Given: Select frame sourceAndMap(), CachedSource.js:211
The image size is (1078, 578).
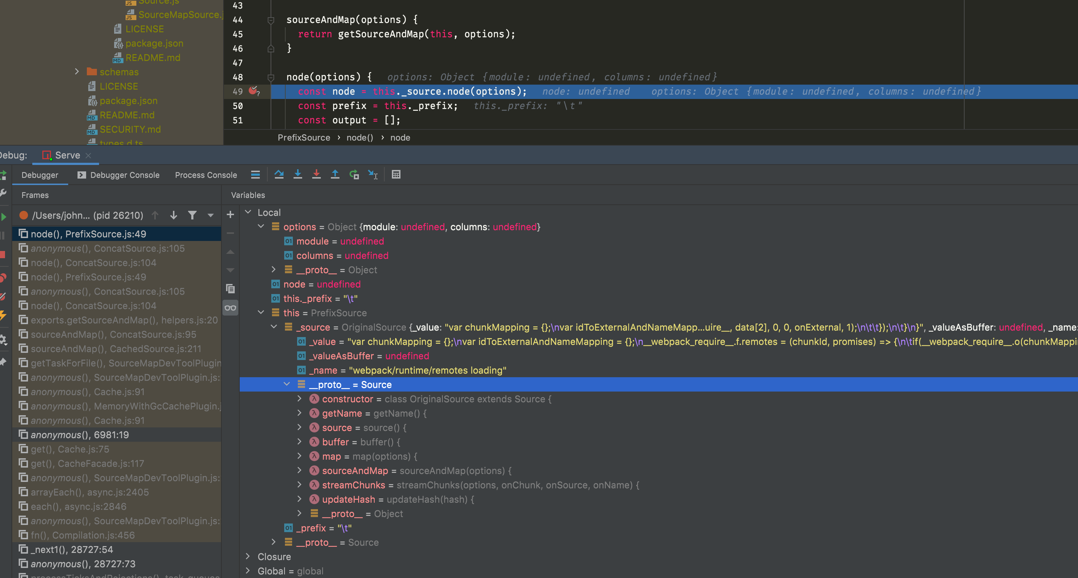Looking at the screenshot, I should point(117,349).
